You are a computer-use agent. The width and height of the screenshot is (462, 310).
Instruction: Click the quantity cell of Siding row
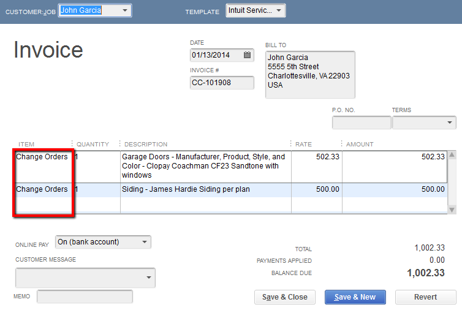(x=96, y=189)
